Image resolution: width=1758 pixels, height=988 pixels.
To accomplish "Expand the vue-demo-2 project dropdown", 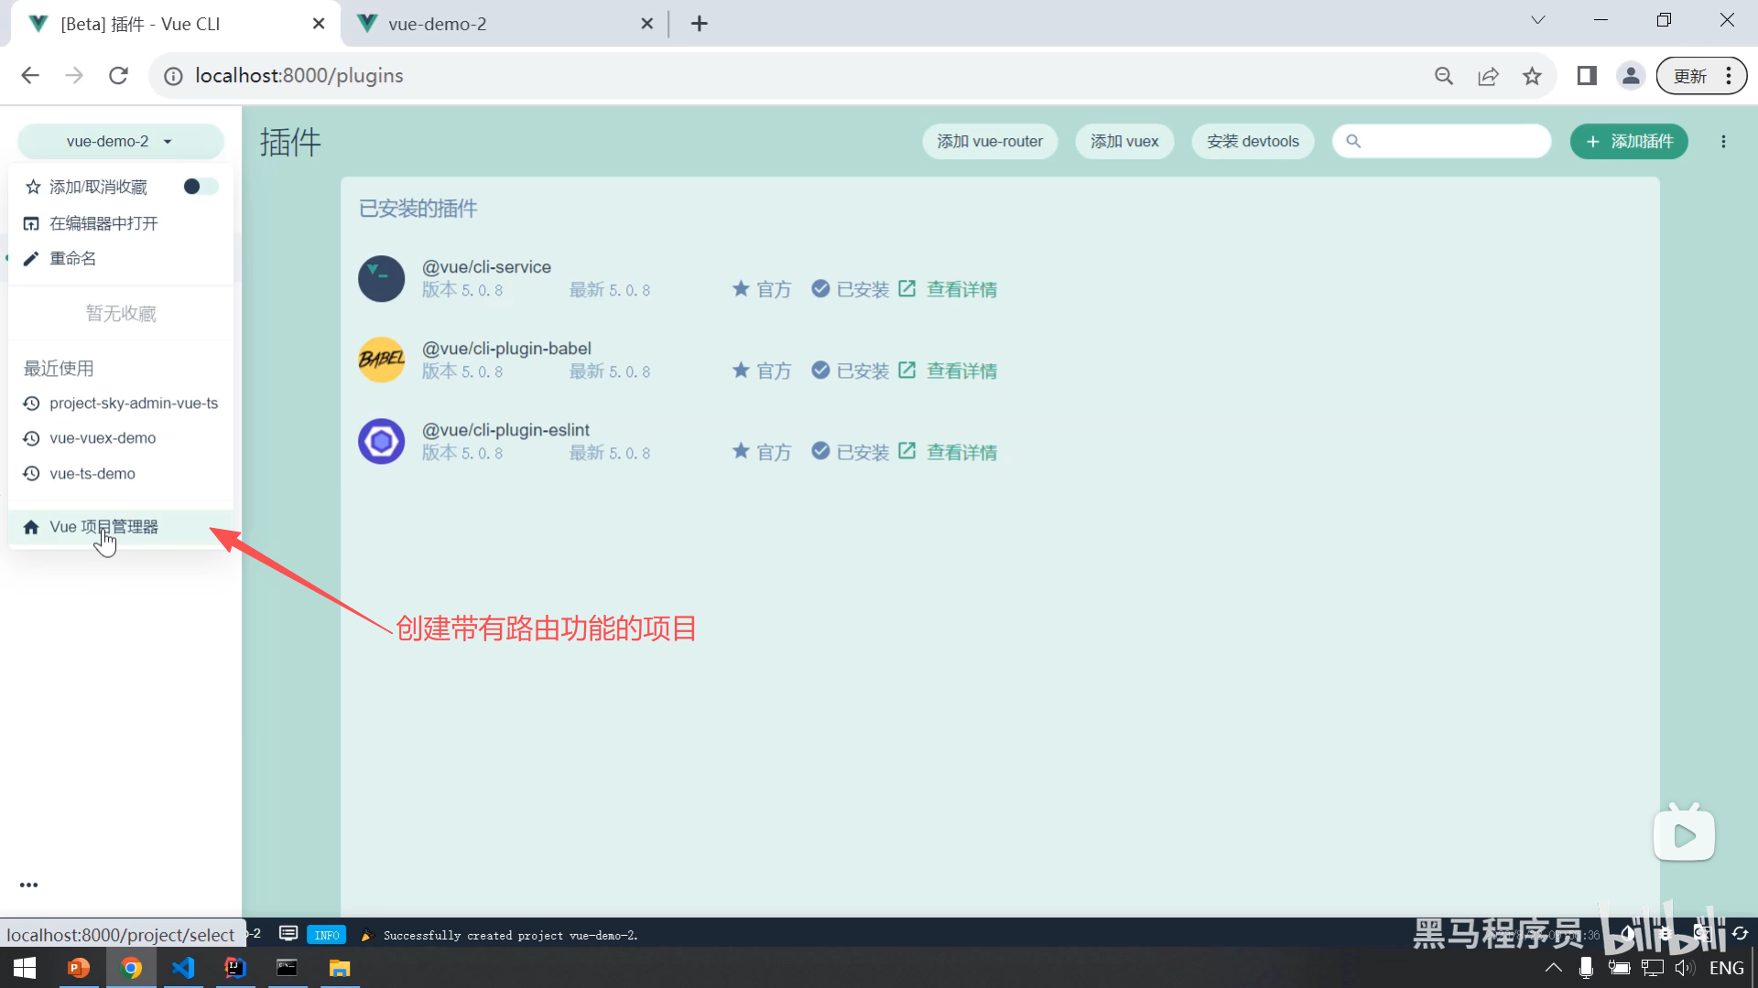I will point(120,141).
